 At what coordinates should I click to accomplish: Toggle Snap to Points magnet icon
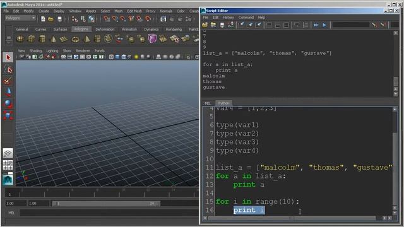click(x=123, y=19)
